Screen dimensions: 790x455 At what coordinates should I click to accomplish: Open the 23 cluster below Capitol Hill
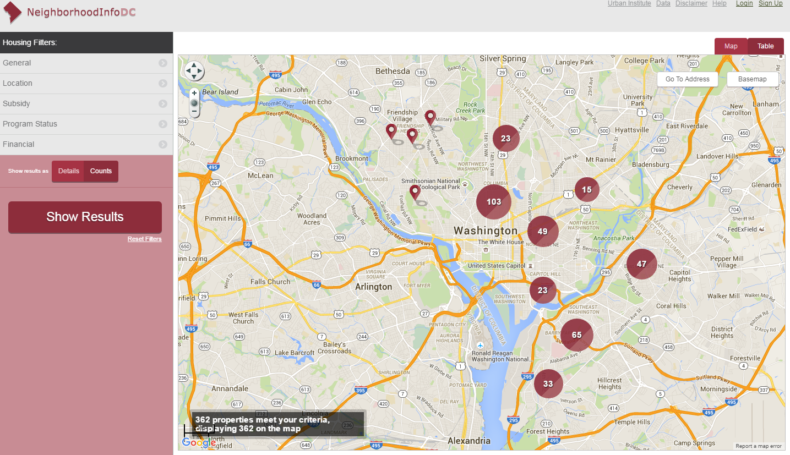coord(543,290)
